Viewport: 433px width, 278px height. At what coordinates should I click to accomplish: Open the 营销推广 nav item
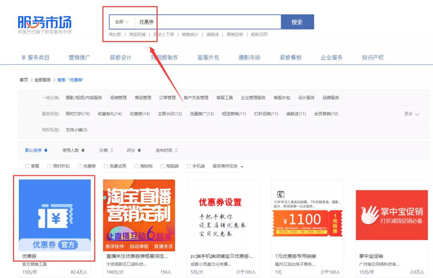[79, 58]
